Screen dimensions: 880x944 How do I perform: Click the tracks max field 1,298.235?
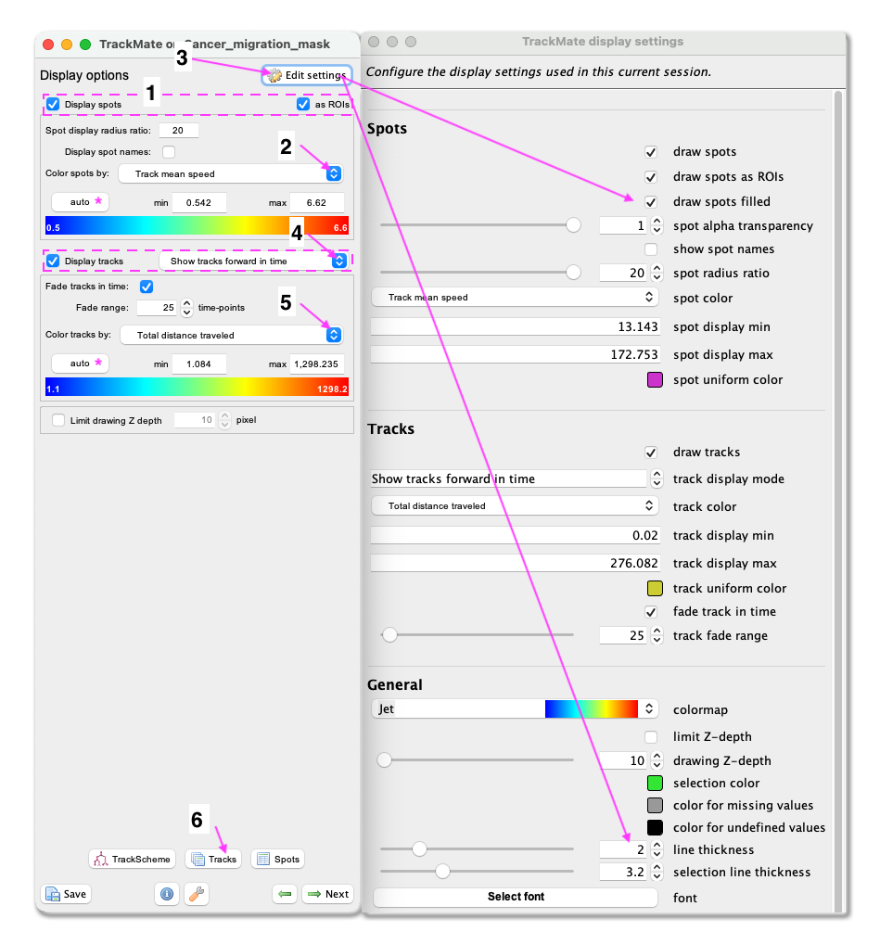click(x=316, y=364)
